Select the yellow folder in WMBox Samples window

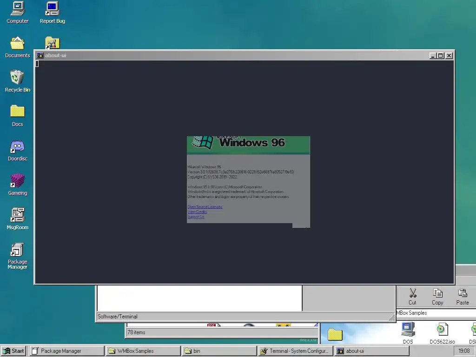click(x=335, y=335)
